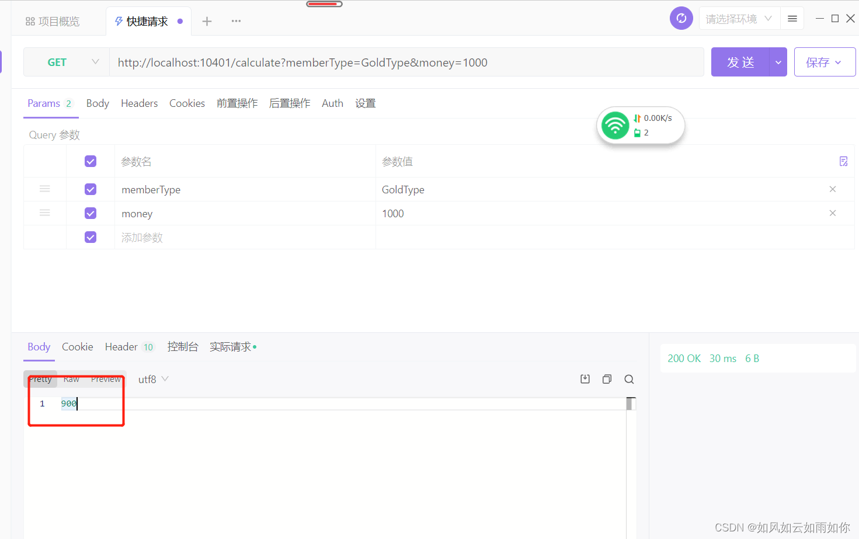Click the purple refresh sync icon
The height and width of the screenshot is (539, 859).
coord(681,19)
